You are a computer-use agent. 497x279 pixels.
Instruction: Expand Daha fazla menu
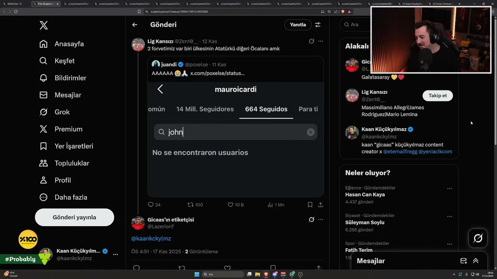[x=63, y=197]
